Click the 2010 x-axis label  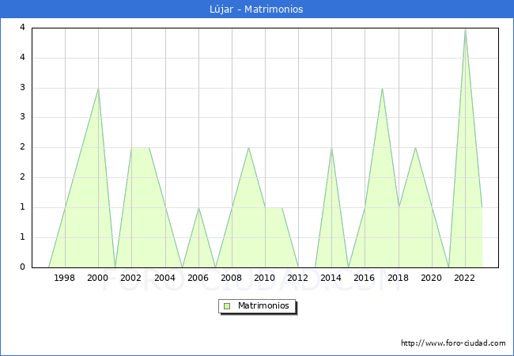point(265,278)
